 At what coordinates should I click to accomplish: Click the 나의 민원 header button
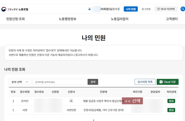click(x=131, y=9)
